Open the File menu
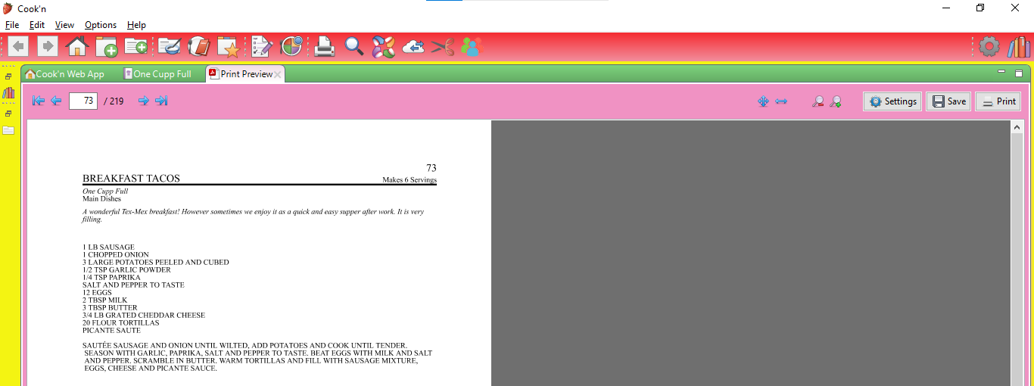Image resolution: width=1034 pixels, height=386 pixels. pyautogui.click(x=12, y=25)
